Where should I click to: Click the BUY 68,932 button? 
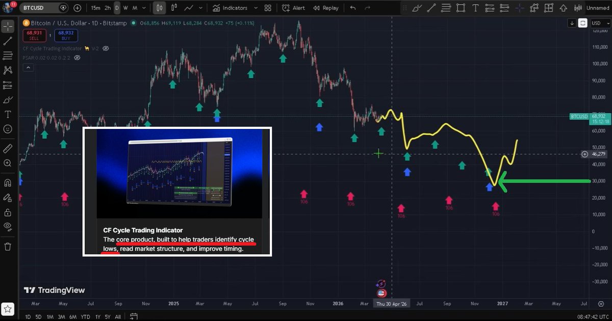tap(66, 35)
